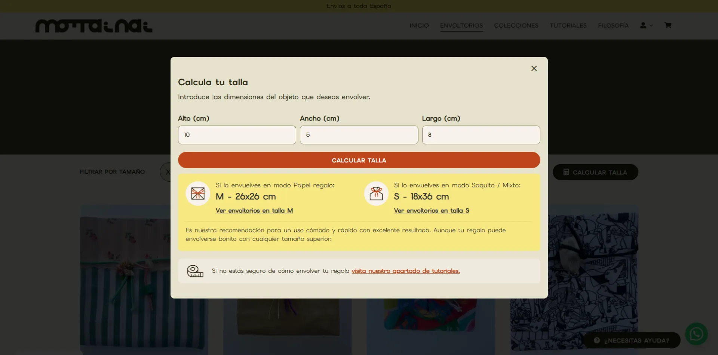Open the shopping cart icon
Image resolution: width=718 pixels, height=355 pixels.
(x=668, y=25)
